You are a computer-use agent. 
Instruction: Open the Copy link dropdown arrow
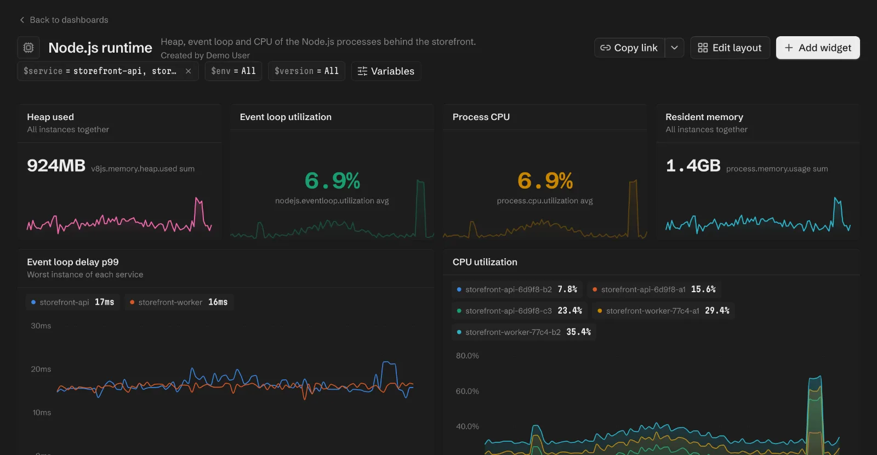click(675, 48)
